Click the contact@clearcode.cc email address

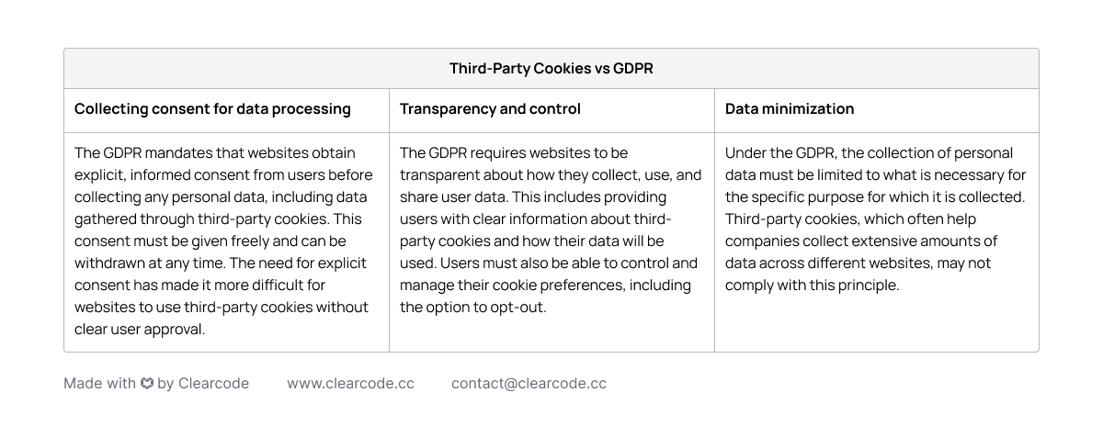pos(529,384)
